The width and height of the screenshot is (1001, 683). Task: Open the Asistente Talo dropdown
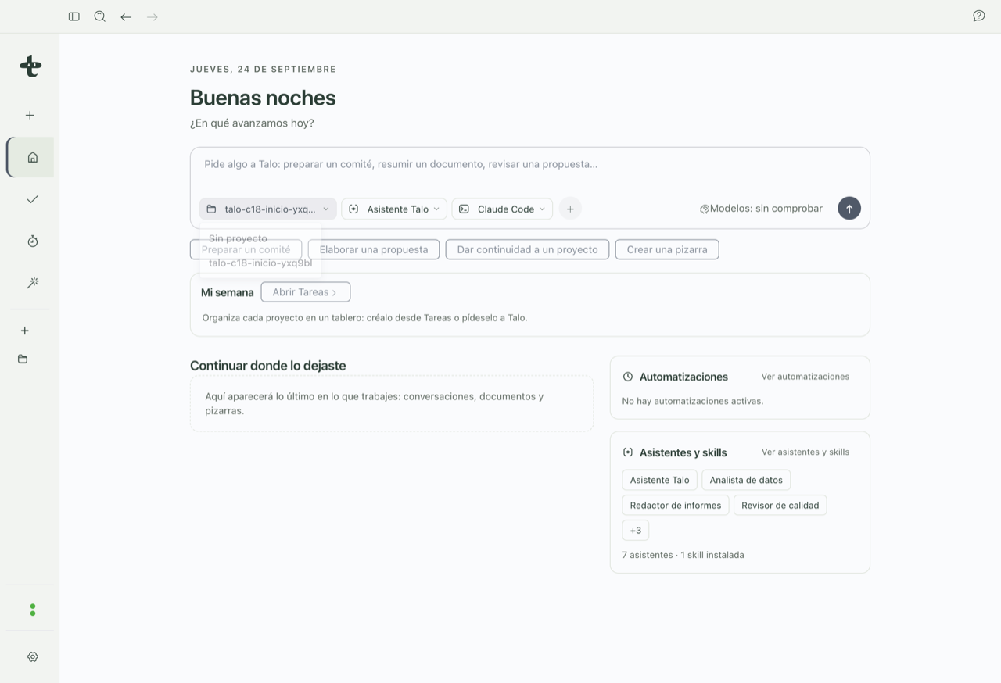pyautogui.click(x=394, y=209)
